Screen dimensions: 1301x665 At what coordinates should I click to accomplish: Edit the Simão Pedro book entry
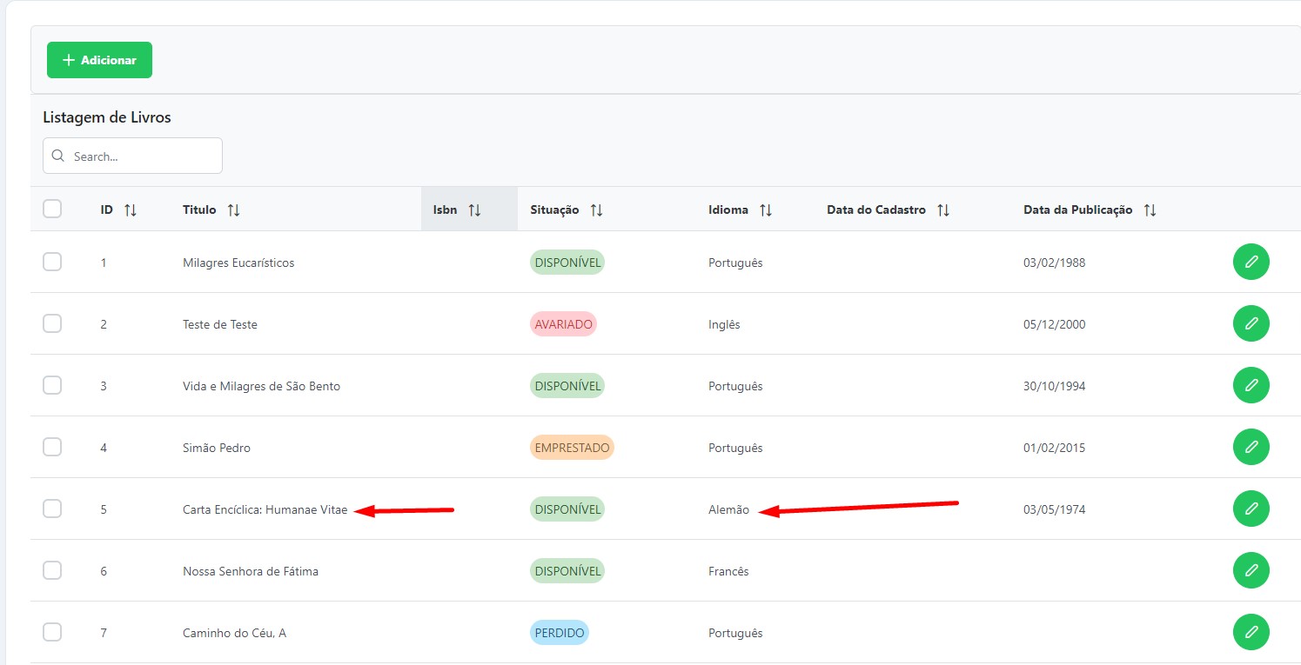click(x=1251, y=447)
